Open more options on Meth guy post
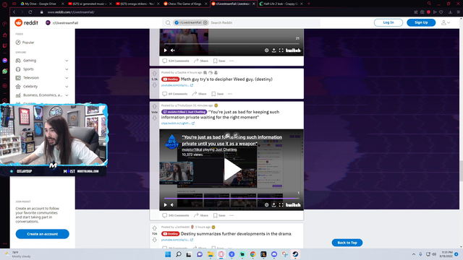 pyautogui.click(x=230, y=94)
